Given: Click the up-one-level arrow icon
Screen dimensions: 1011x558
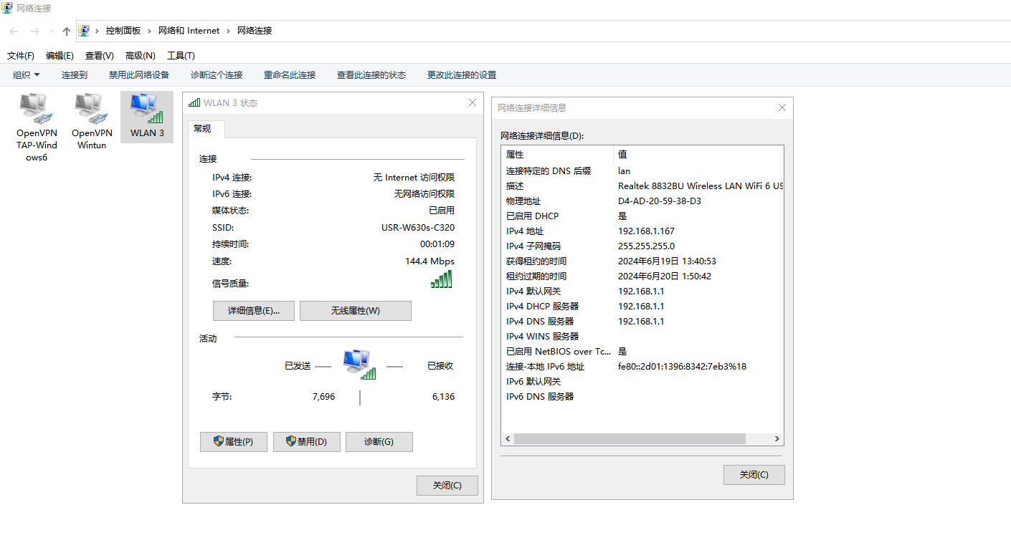Looking at the screenshot, I should coord(67,31).
